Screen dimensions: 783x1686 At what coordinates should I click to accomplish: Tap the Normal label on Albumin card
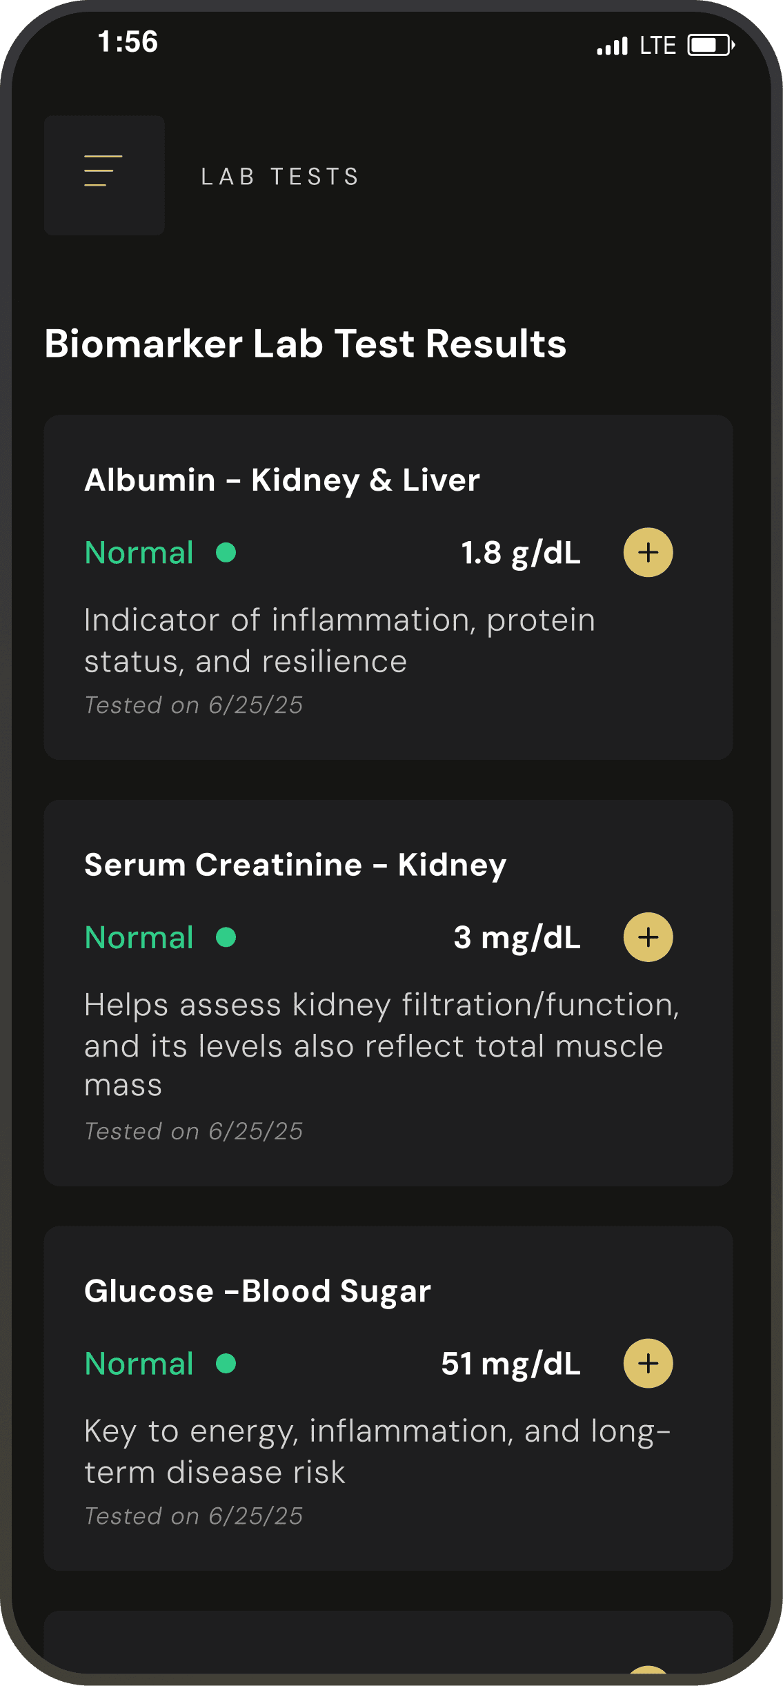139,553
